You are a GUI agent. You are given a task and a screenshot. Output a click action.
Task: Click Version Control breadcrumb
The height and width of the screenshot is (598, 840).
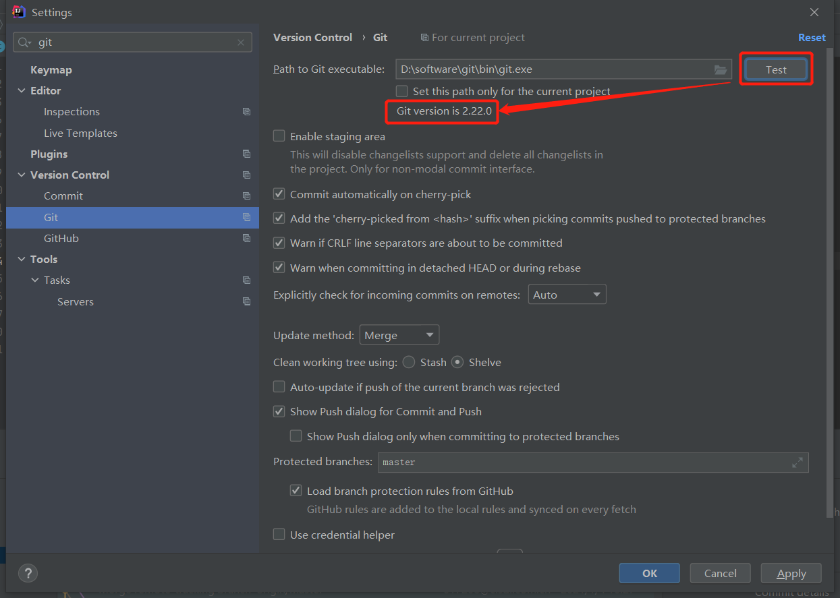[x=312, y=38]
